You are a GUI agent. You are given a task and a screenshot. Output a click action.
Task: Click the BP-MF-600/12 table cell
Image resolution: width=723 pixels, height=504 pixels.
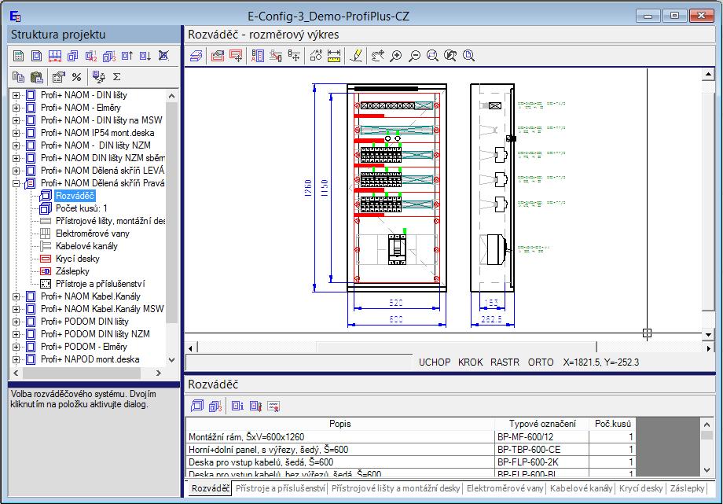[x=541, y=436]
